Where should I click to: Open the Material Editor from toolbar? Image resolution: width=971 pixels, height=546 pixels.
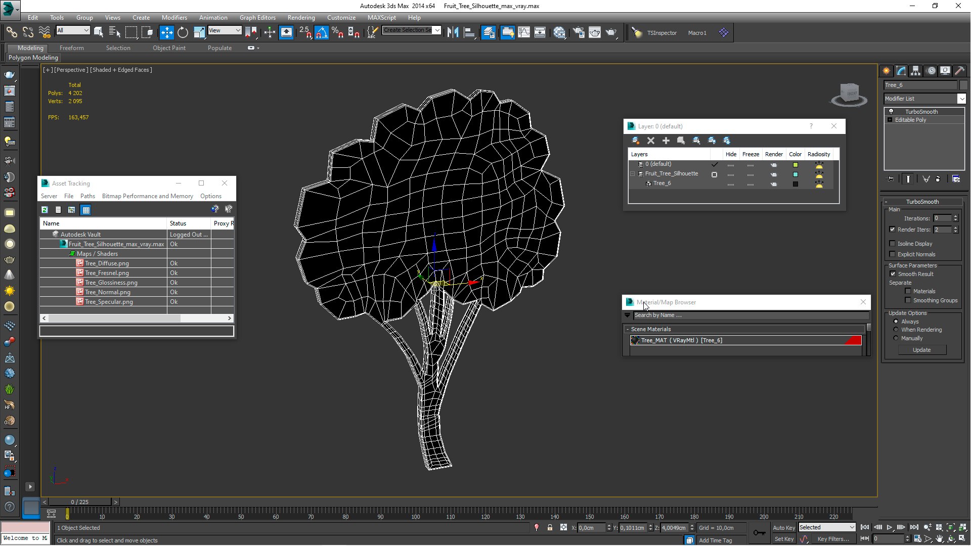[x=559, y=33]
